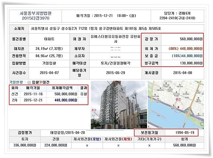
Task: Select the address 성수동2가 712외 1필지 text
Action: pos(79,29)
